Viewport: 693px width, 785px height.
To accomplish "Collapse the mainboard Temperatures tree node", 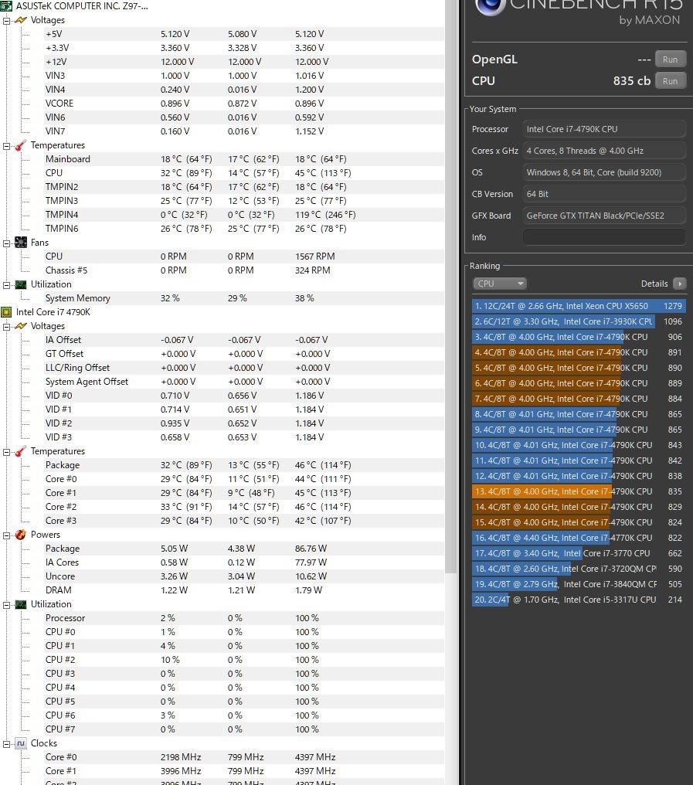I will 7,145.
